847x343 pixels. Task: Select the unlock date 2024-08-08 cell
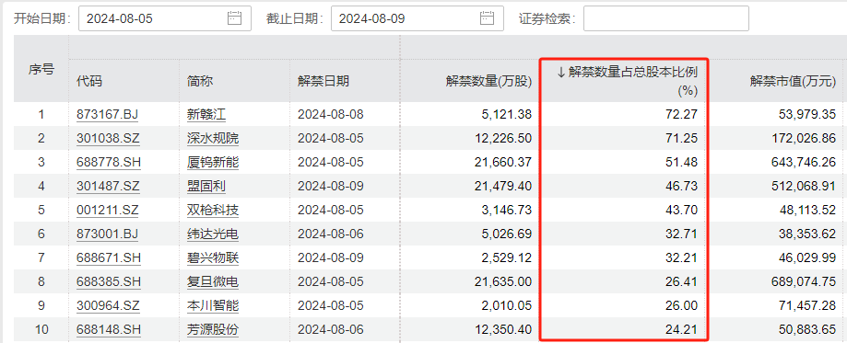coord(331,114)
